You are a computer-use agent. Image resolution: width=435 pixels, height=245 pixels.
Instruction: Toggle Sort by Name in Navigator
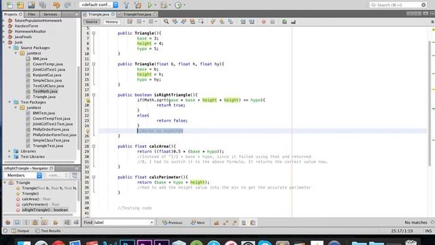pos(67,223)
